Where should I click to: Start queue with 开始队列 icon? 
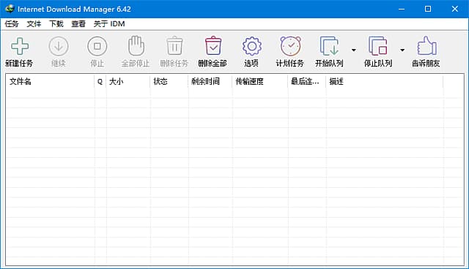point(329,46)
